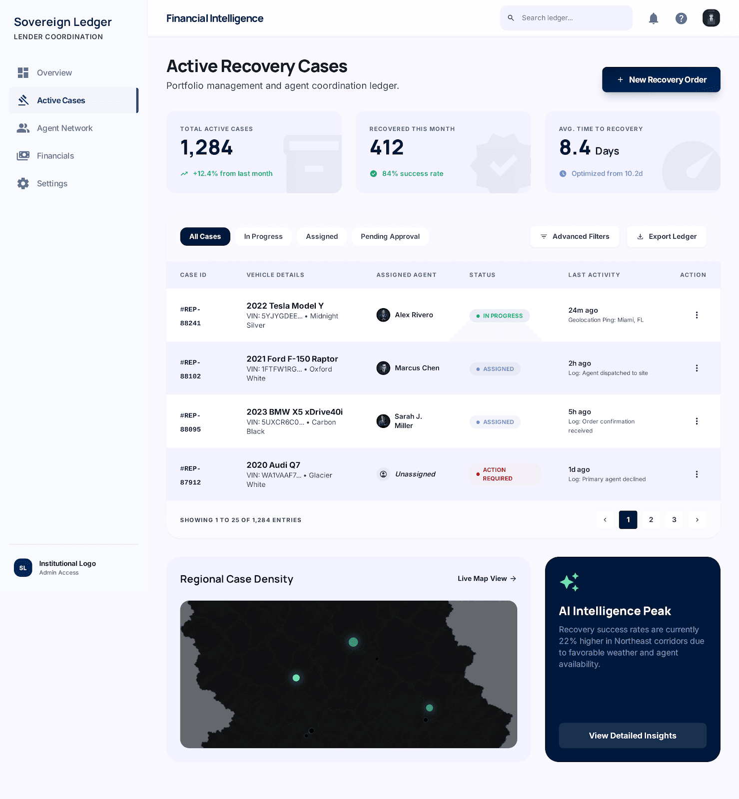
Task: Open the user profile avatar
Action: pos(711,18)
